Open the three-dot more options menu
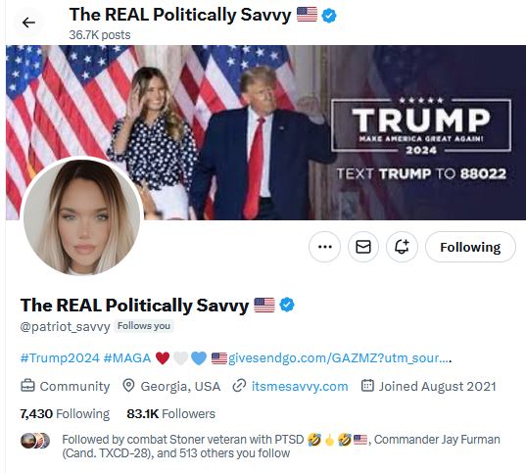526x473 pixels. click(324, 247)
